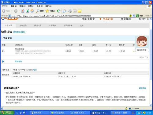The image size is (153, 115).
Task: Click the padlock security icon in status bar
Action: pyautogui.click(x=126, y=108)
